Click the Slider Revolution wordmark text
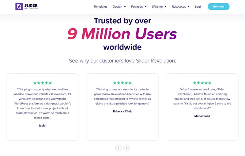 point(31,6)
